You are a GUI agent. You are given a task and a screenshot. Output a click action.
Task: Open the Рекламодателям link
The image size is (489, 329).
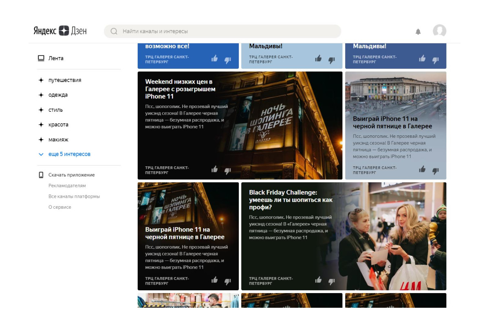pos(67,185)
